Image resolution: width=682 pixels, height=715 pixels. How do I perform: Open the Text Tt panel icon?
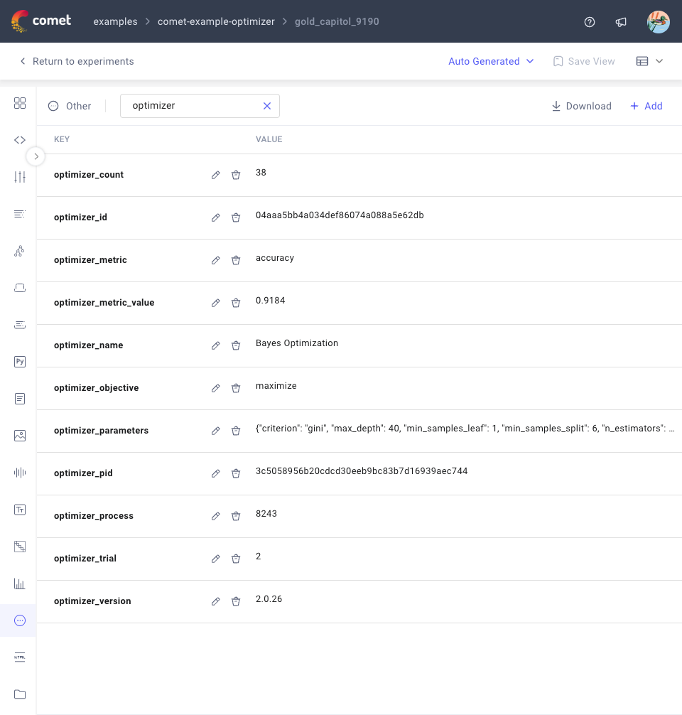tap(20, 510)
